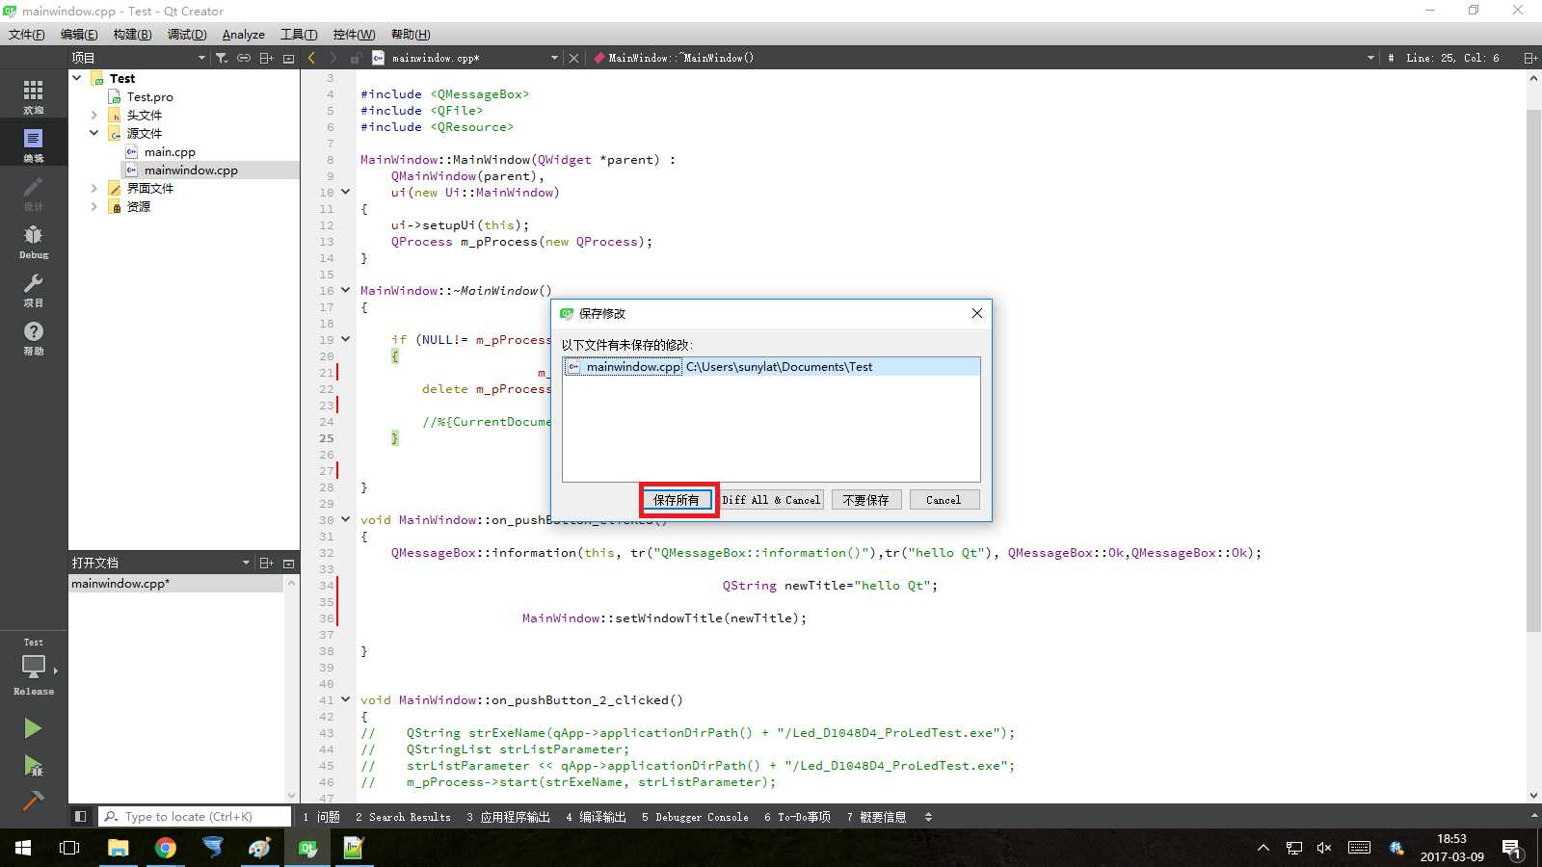Open the Welcome mode in sidebar
This screenshot has height=867, width=1542.
[34, 95]
